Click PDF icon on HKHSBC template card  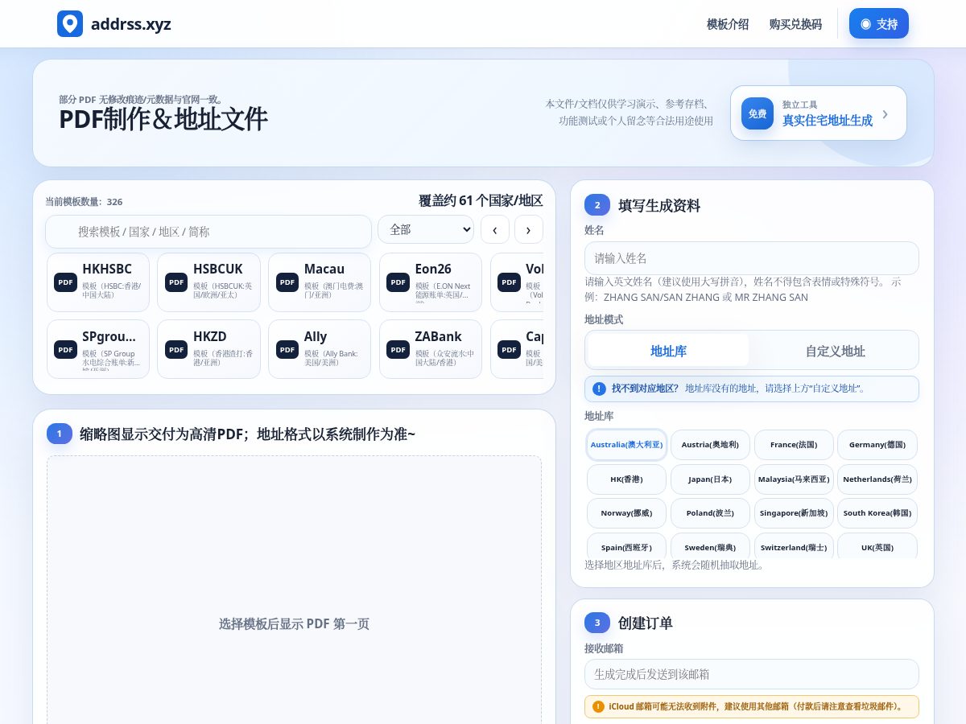65,282
